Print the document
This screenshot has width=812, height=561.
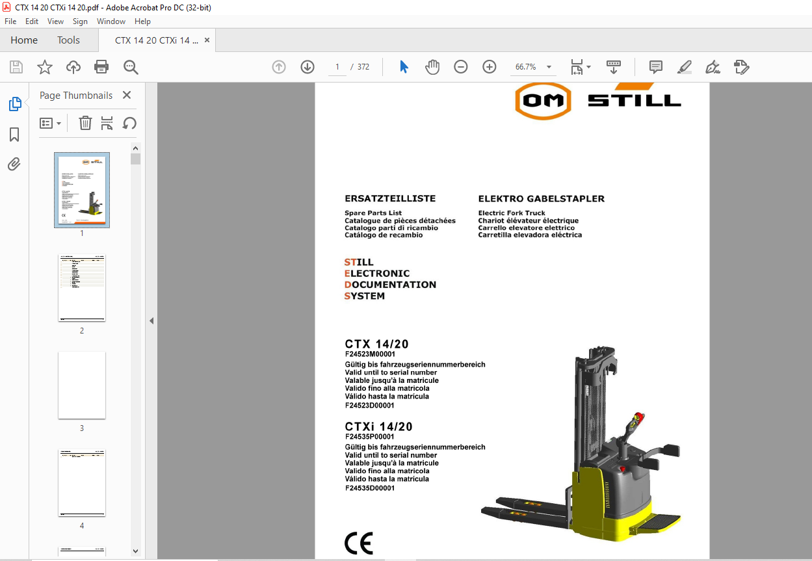(101, 67)
